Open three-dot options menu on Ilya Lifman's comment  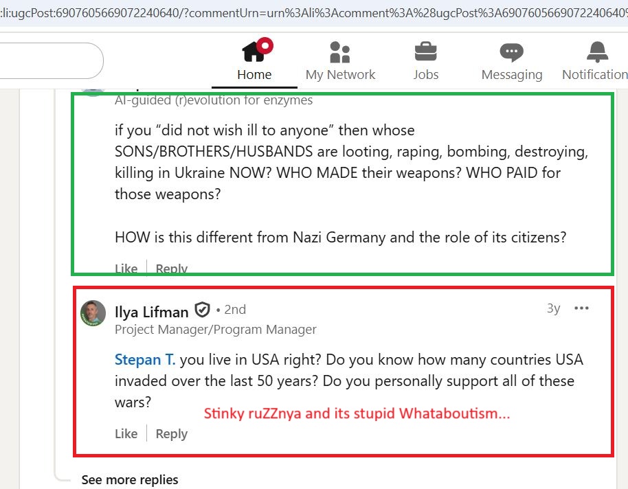(x=581, y=308)
